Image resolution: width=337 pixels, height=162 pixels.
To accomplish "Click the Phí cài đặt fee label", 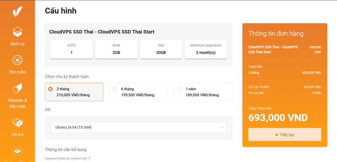I will coord(256,93).
